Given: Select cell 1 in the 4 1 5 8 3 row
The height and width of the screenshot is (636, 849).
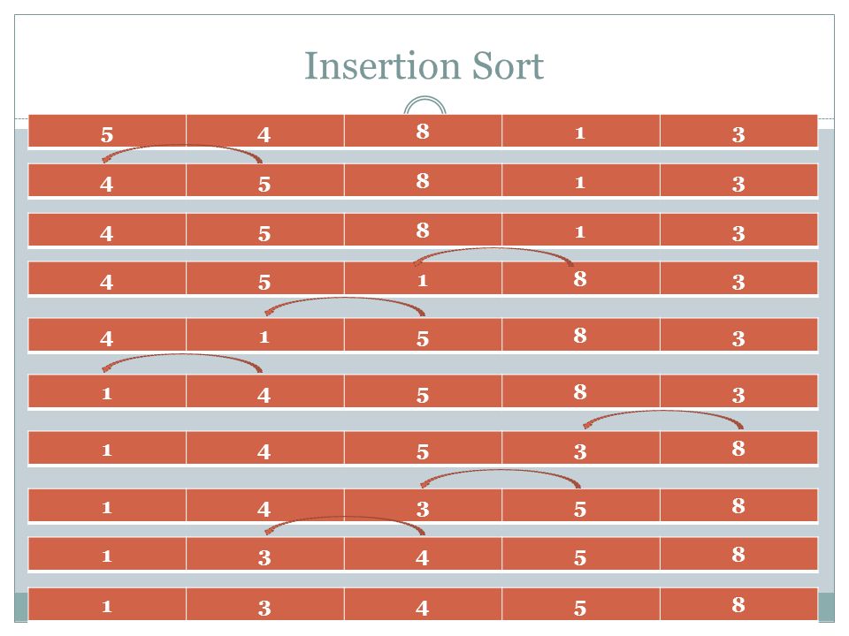Looking at the screenshot, I should click(264, 336).
